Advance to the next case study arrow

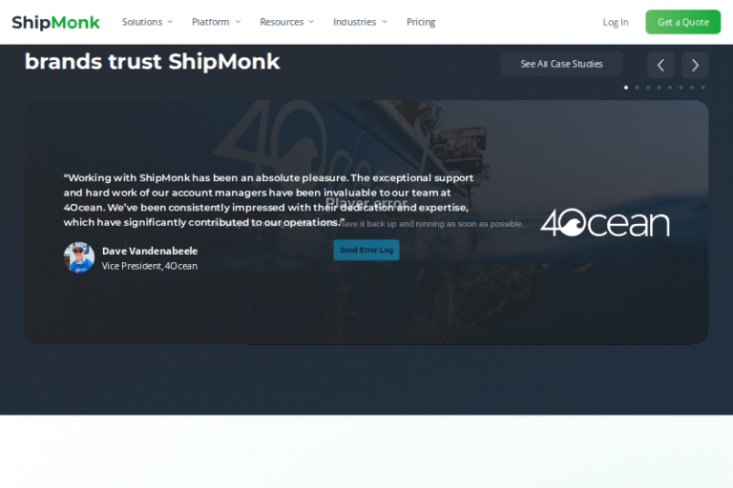pos(695,65)
